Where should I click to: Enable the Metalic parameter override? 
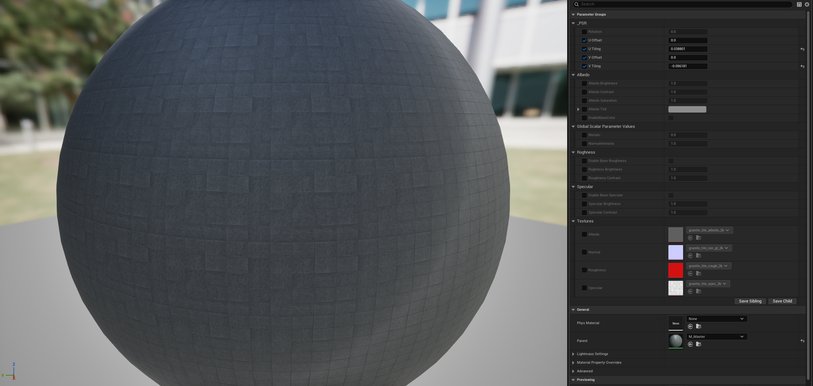pos(584,135)
